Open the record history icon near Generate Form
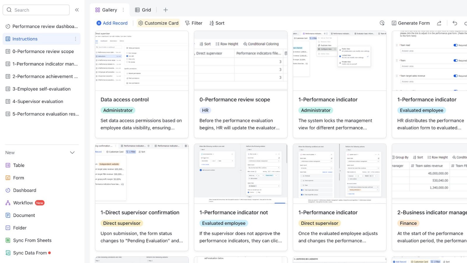Screen dimensions: 467x263 tap(382, 23)
